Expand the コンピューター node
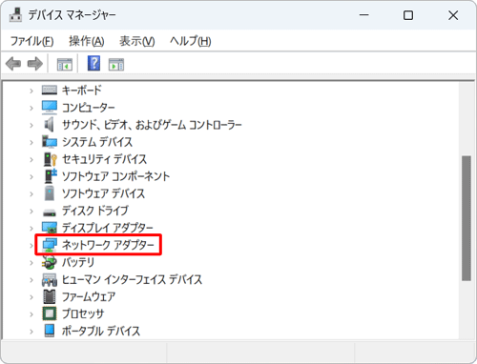This screenshot has width=477, height=364. [x=31, y=108]
